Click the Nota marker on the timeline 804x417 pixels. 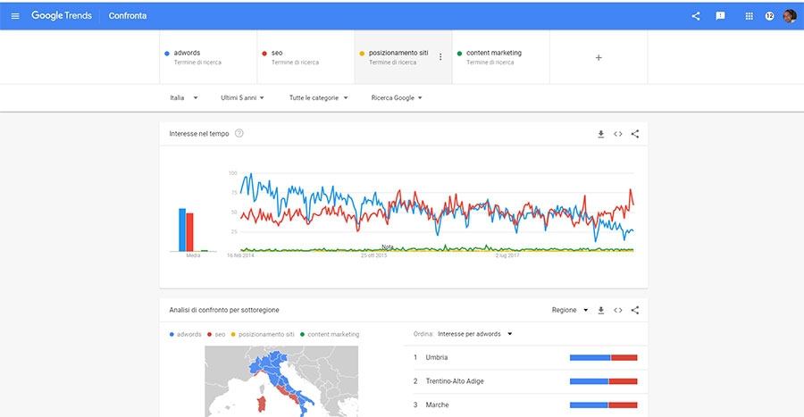point(388,247)
